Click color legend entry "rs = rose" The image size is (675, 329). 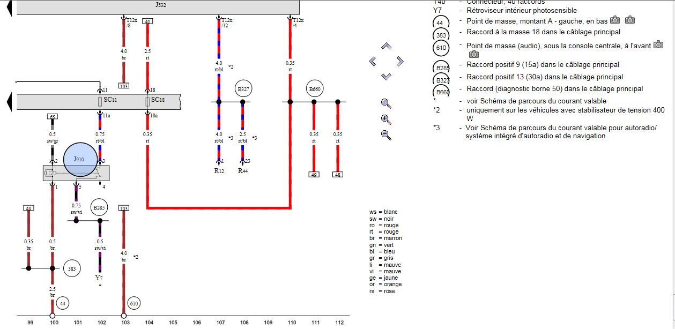(382, 291)
